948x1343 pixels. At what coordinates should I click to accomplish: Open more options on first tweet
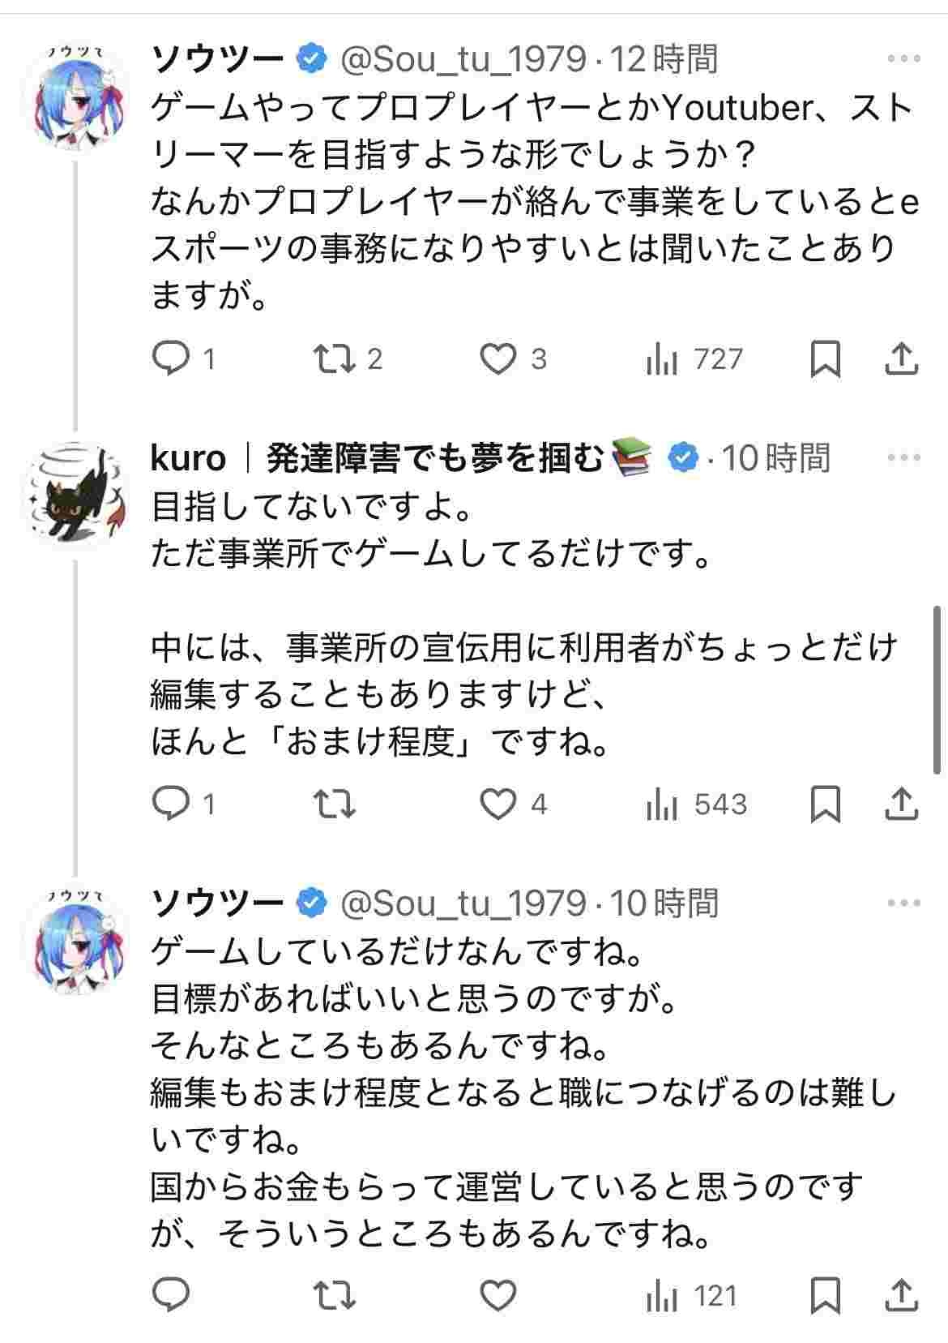tap(904, 58)
